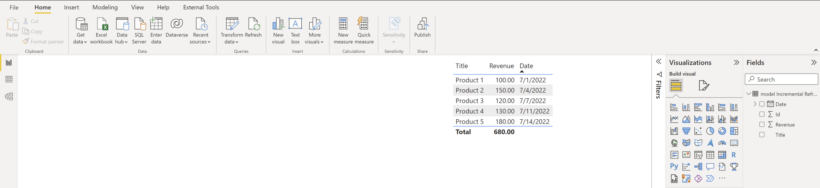Select the Card visual
820x188 pixels.
click(x=734, y=143)
